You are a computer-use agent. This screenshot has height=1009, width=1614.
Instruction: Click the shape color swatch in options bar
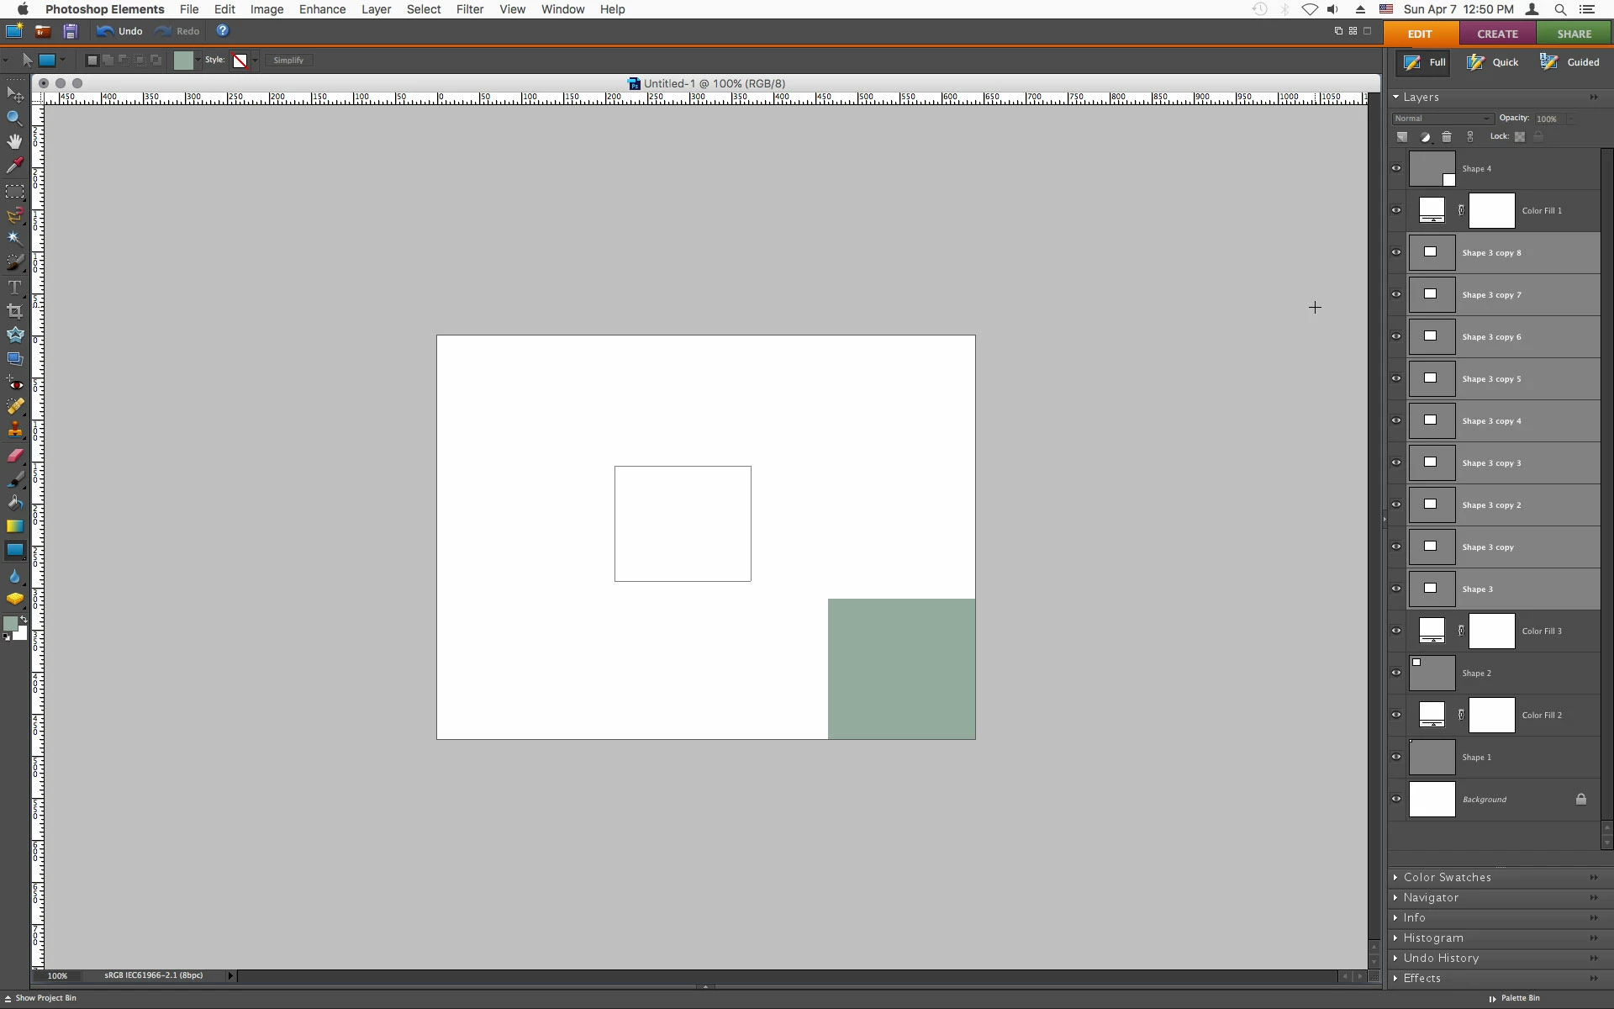pos(183,61)
